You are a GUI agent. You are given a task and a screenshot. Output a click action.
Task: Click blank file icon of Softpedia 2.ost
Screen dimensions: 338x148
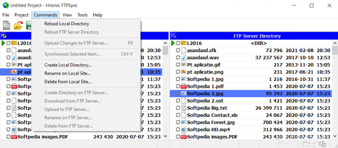(x=184, y=100)
